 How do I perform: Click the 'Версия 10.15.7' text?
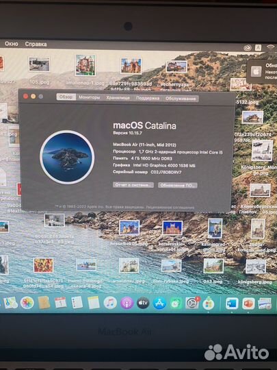(127, 133)
